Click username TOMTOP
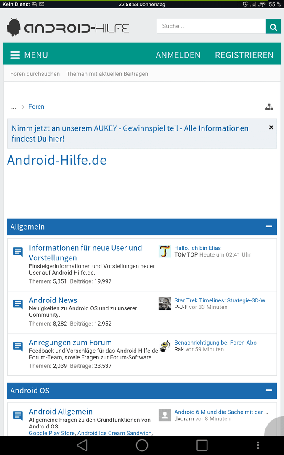This screenshot has height=455, width=284. (186, 255)
